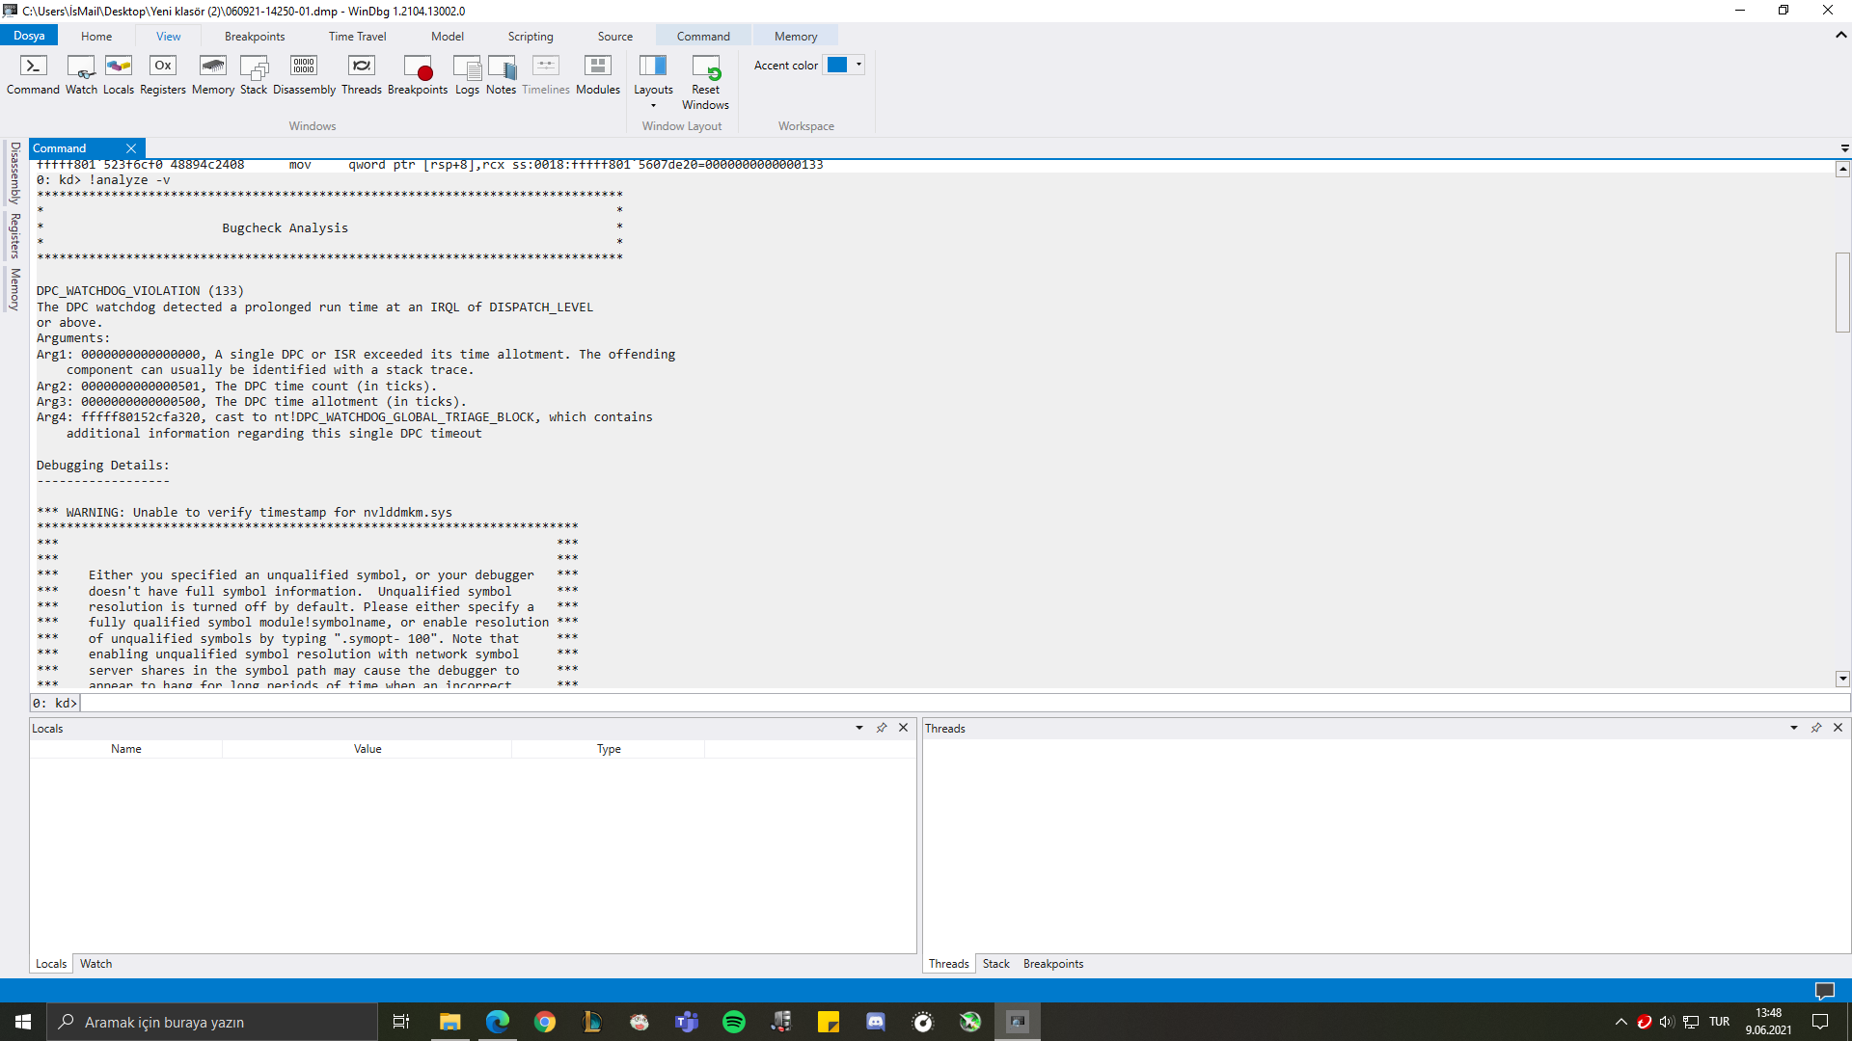Open the Dosya file menu
1852x1041 pixels.
click(x=29, y=36)
